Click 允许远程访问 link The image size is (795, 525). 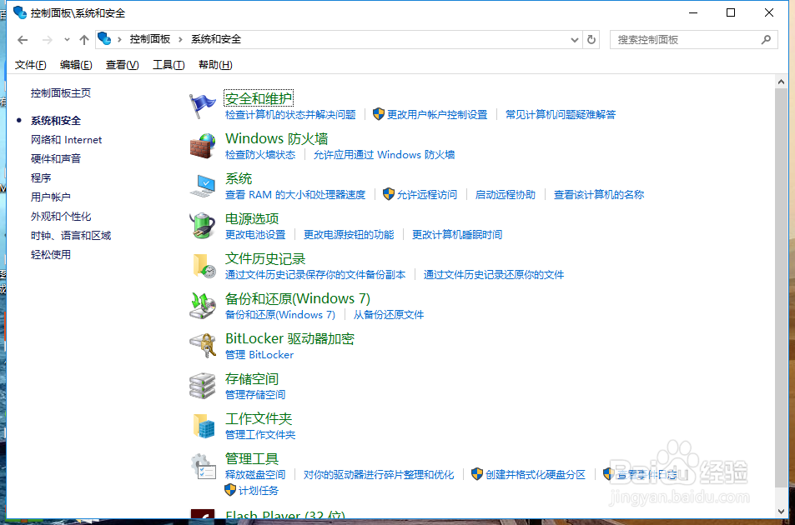[427, 194]
